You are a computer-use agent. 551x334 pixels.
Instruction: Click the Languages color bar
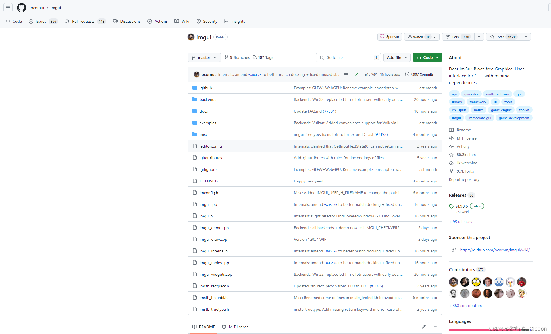[477, 330]
